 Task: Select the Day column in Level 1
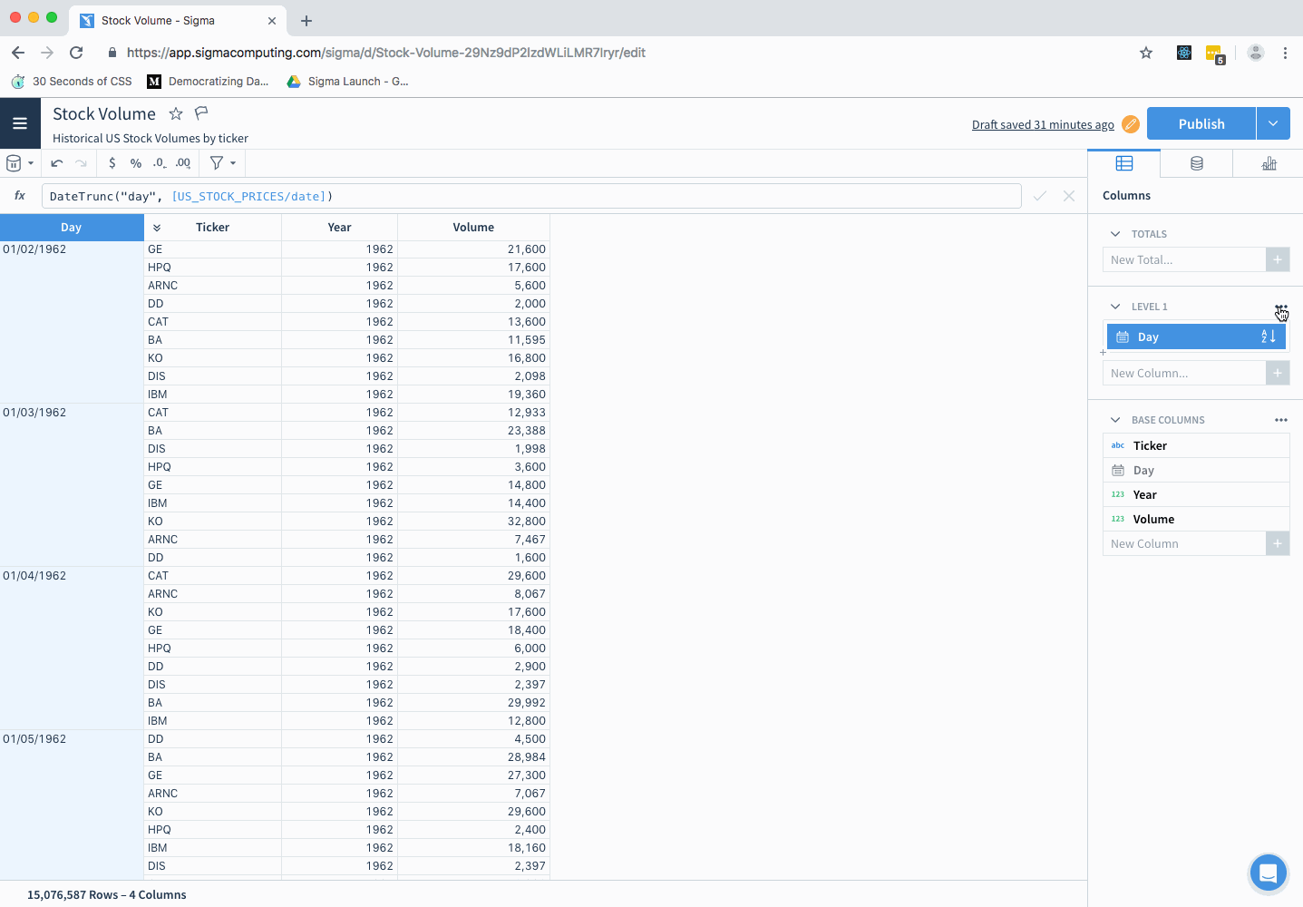pyautogui.click(x=1196, y=336)
